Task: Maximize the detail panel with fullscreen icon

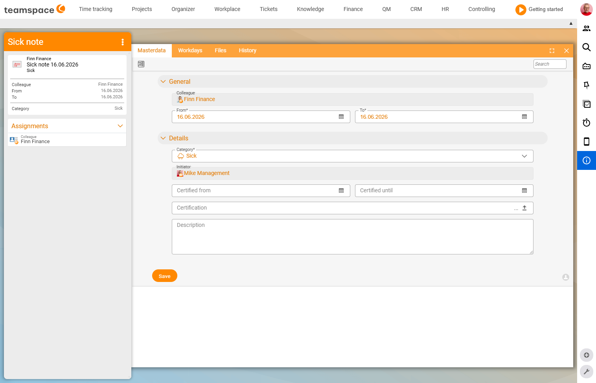Action: [552, 51]
